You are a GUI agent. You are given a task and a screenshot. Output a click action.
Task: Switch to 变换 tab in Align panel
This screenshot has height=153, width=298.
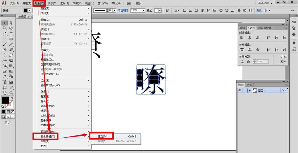[242, 28]
